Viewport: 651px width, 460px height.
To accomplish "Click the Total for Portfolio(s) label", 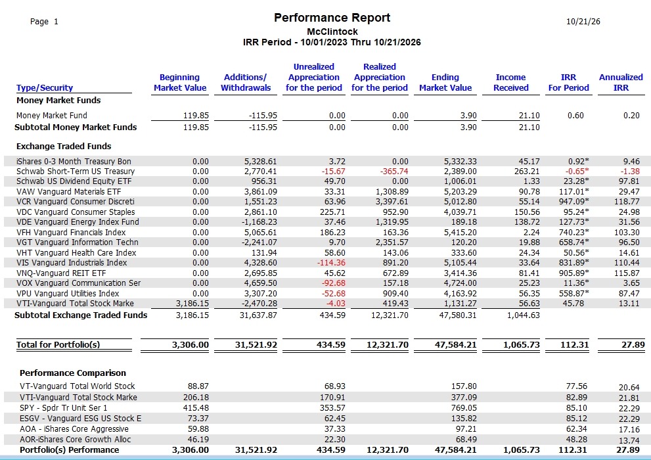I will click(58, 344).
